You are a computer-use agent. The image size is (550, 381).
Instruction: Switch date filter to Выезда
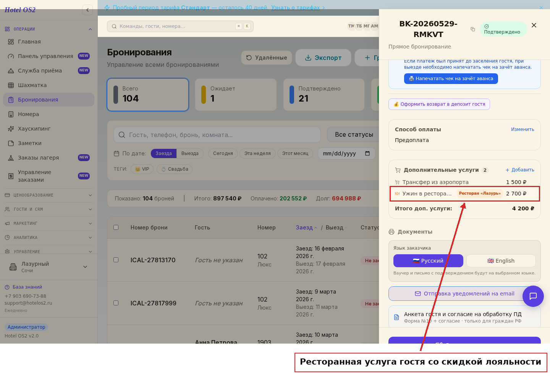click(x=190, y=153)
